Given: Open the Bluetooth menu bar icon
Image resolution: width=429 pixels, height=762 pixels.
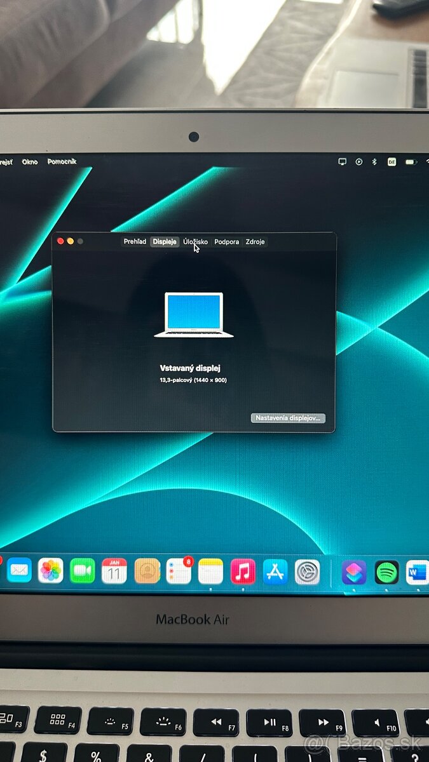Looking at the screenshot, I should [x=374, y=162].
